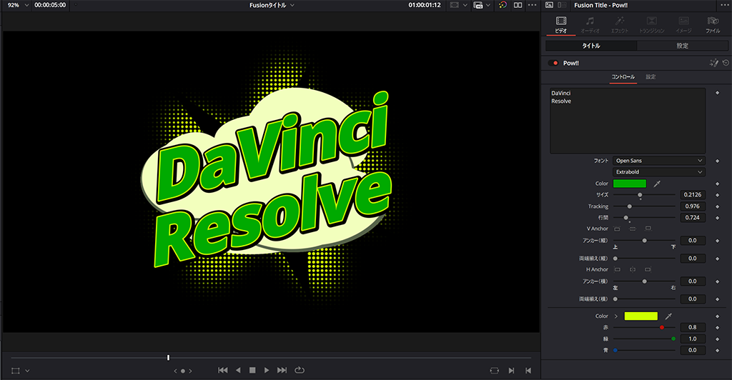Click the dimmed split inspector layout icon

[x=562, y=5]
